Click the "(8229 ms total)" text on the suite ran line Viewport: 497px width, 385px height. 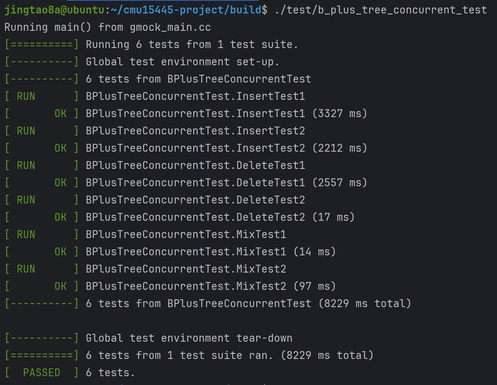point(327,355)
